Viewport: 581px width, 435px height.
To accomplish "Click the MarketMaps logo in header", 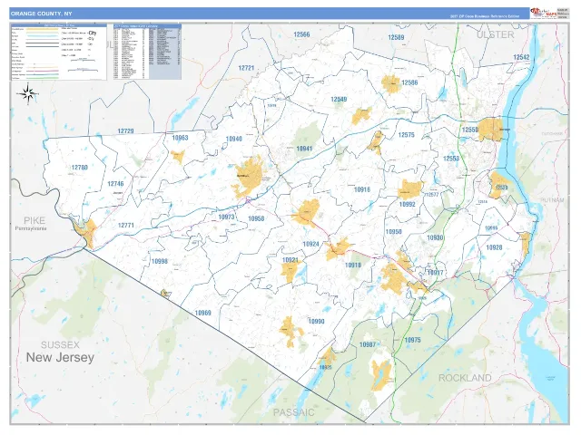I will pos(544,14).
